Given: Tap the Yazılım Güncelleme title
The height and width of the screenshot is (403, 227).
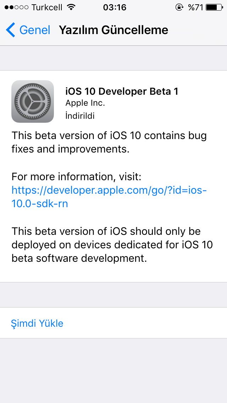Looking at the screenshot, I should (x=113, y=30).
